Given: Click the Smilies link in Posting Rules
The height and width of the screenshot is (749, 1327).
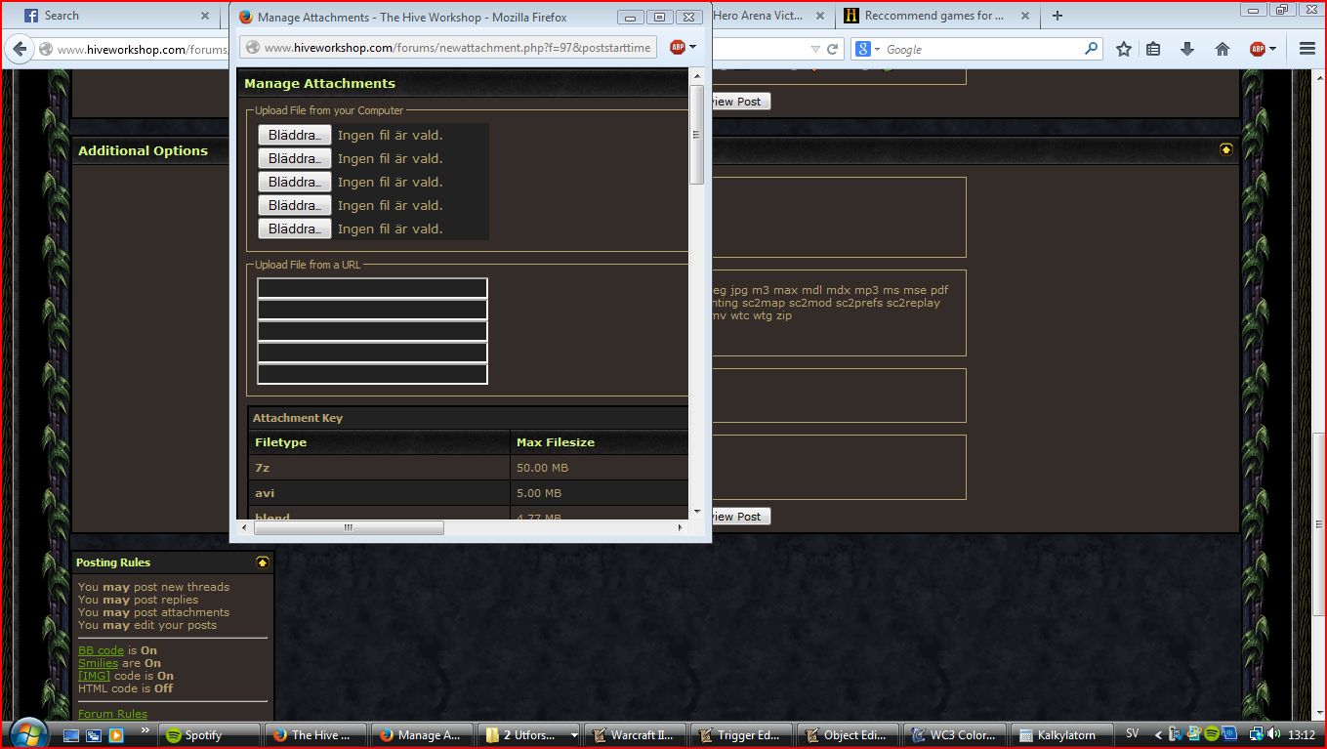Looking at the screenshot, I should 98,663.
